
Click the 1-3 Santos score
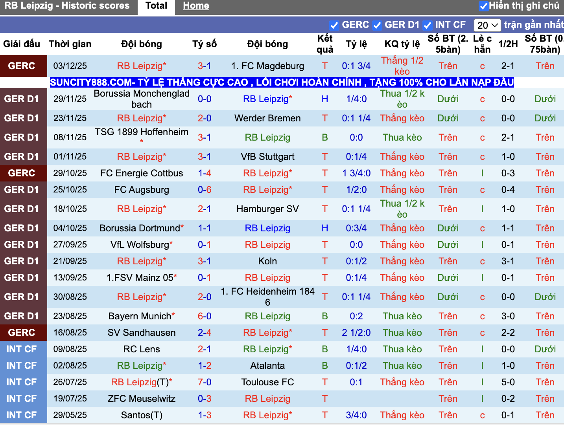(205, 415)
